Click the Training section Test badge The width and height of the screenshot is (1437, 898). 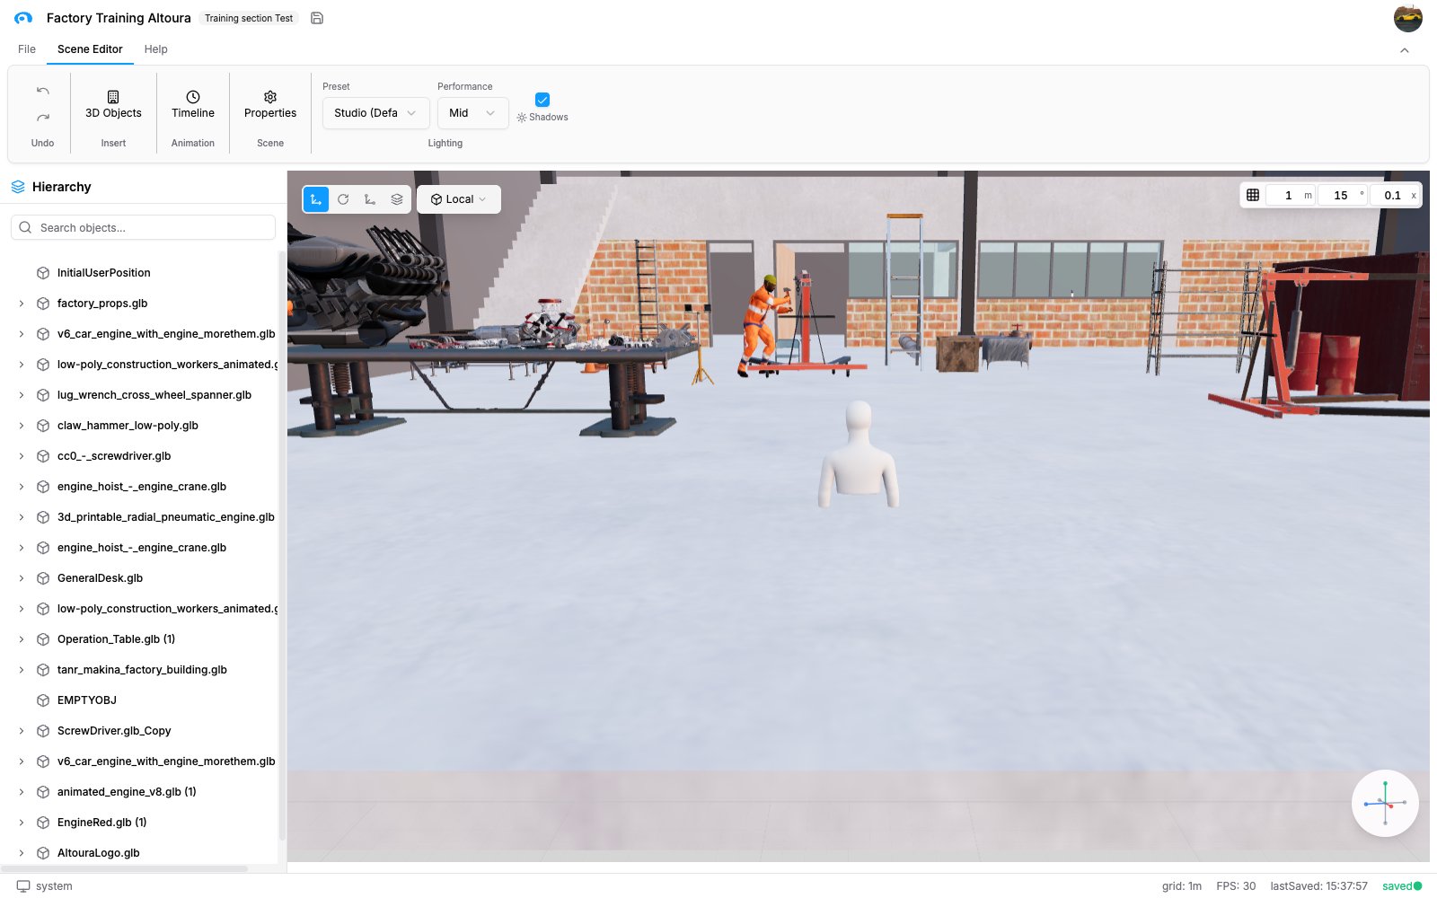coord(249,18)
